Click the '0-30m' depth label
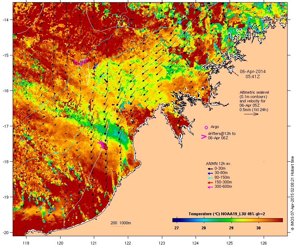This screenshot has width=297, height=246. tap(220, 169)
